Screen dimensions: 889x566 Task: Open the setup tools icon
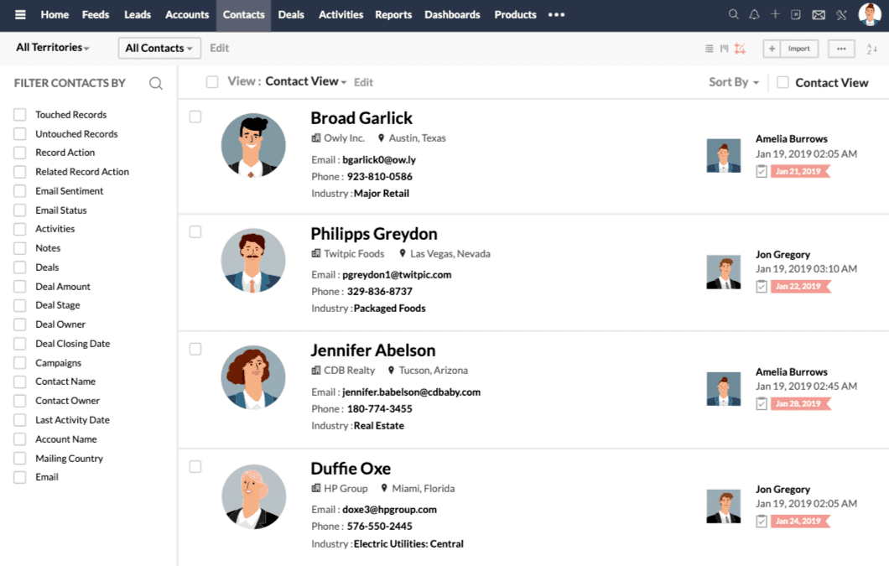coord(841,15)
